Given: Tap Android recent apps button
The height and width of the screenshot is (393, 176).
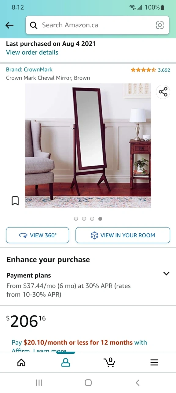Looking at the screenshot, I should tap(39, 383).
